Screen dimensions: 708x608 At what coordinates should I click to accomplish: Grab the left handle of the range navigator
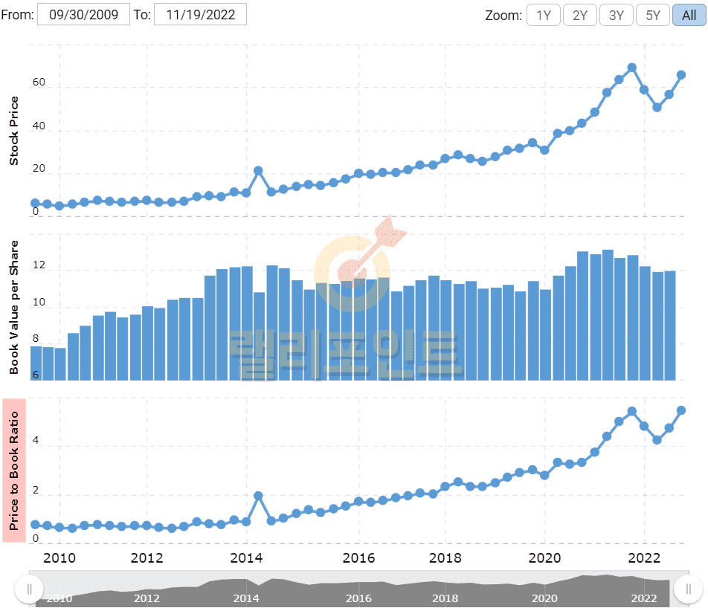(29, 589)
